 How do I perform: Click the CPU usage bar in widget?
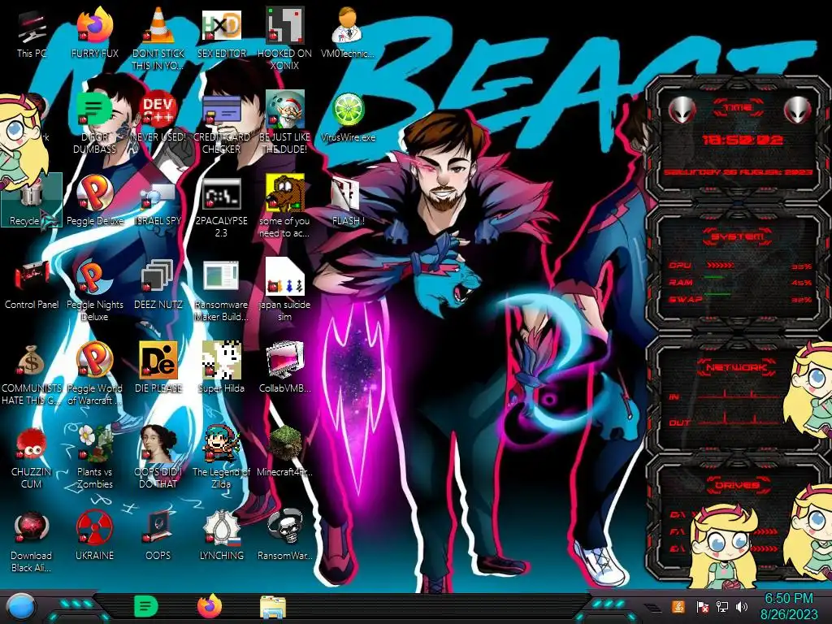[x=721, y=265]
